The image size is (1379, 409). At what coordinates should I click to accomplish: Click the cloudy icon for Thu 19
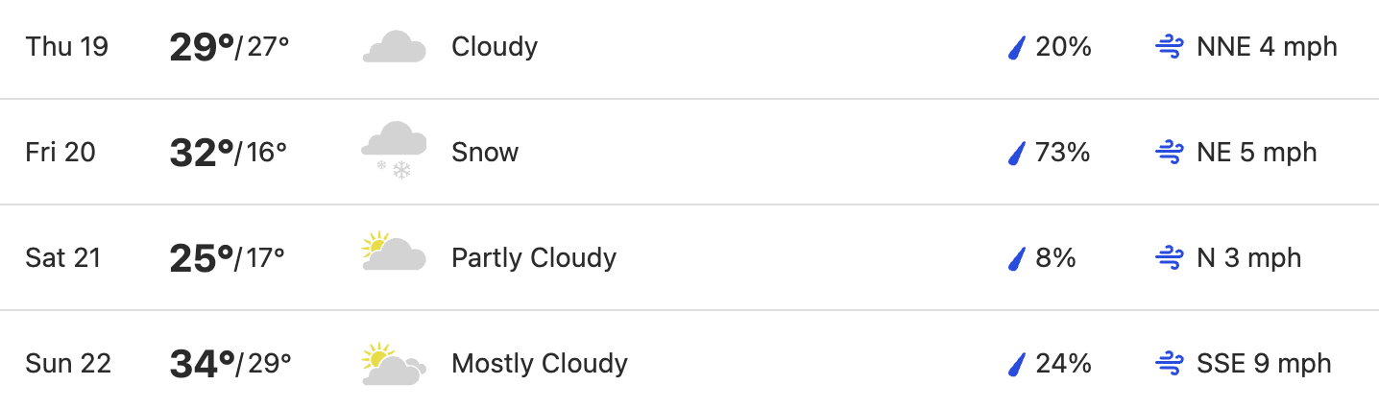(394, 47)
